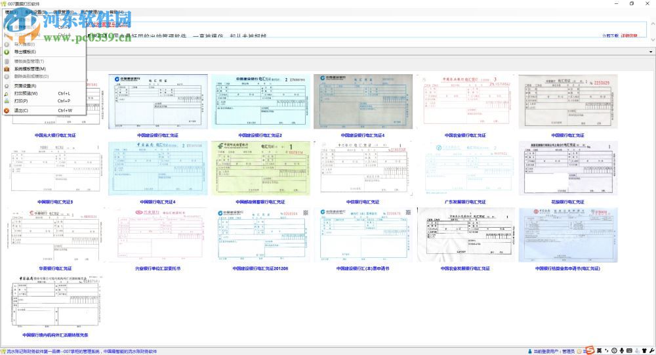Click the red exit icon beside 退出(C)

7,110
